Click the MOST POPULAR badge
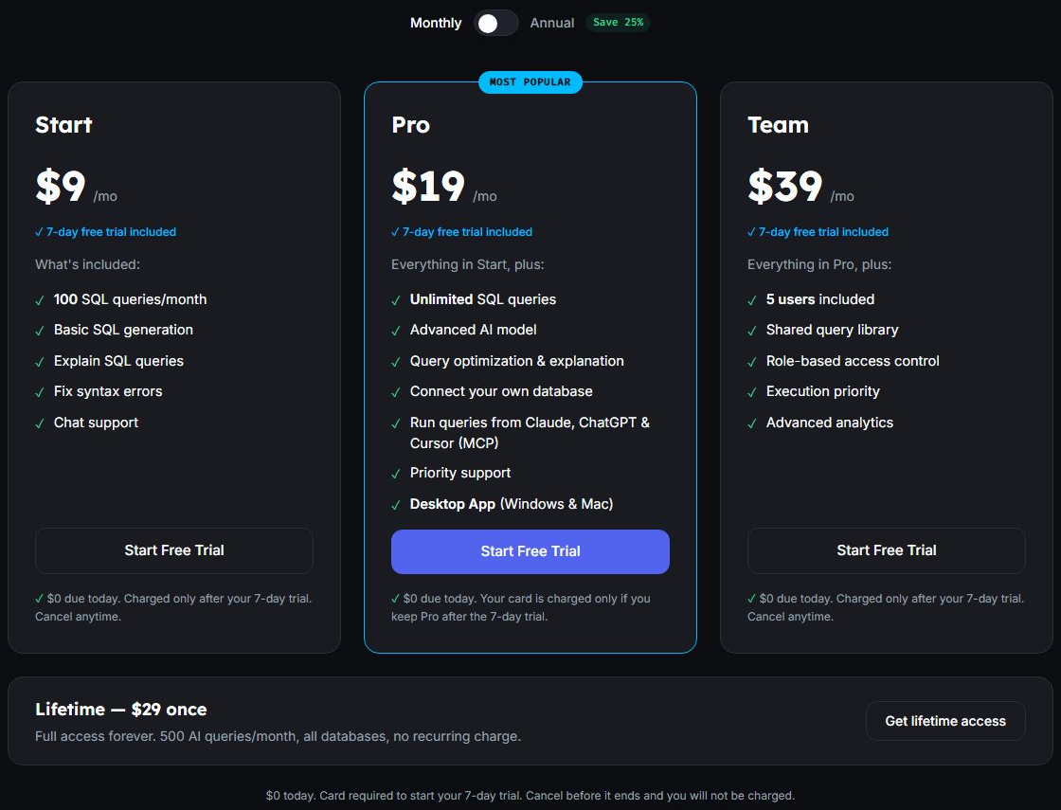The height and width of the screenshot is (810, 1061). click(530, 81)
